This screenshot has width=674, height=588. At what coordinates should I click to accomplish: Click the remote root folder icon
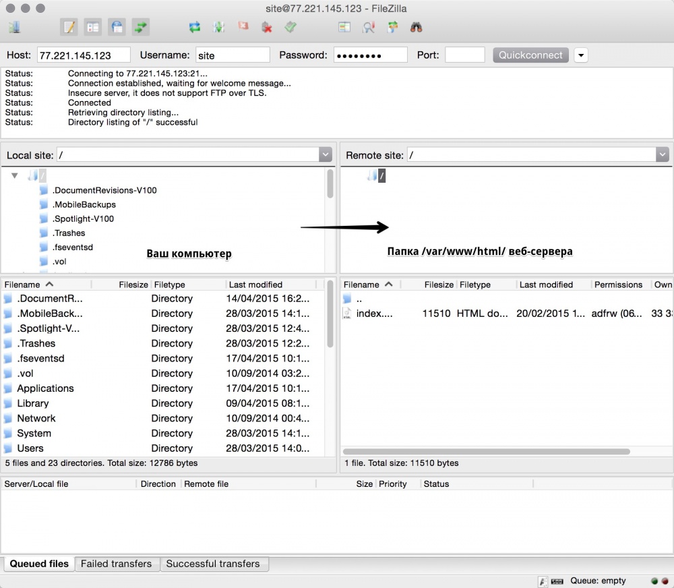[x=372, y=175]
